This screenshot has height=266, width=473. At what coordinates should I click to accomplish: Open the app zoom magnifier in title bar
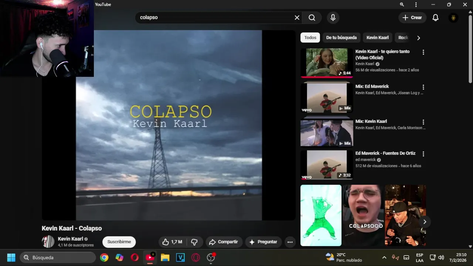(x=402, y=4)
